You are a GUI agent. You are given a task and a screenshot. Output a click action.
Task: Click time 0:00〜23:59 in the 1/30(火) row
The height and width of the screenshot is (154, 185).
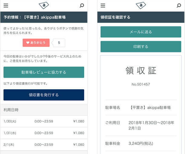(x=44, y=121)
